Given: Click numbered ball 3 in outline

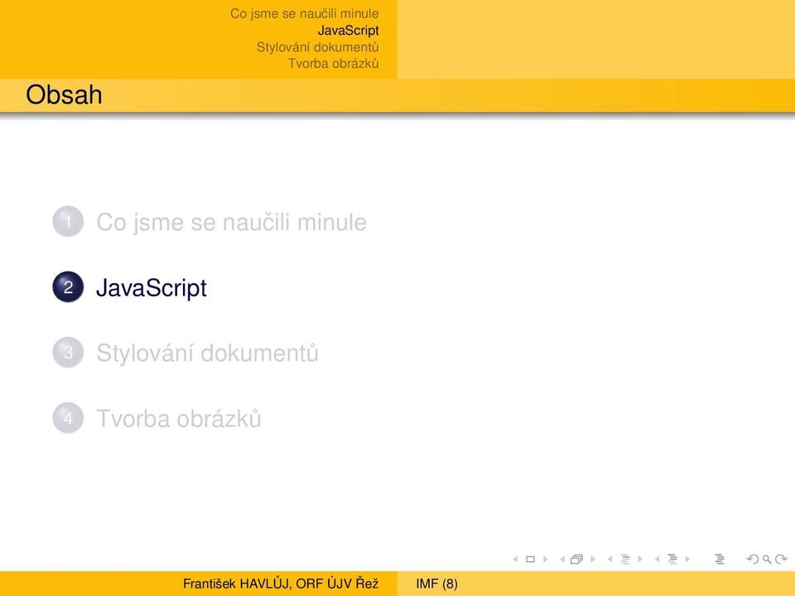Looking at the screenshot, I should (68, 353).
